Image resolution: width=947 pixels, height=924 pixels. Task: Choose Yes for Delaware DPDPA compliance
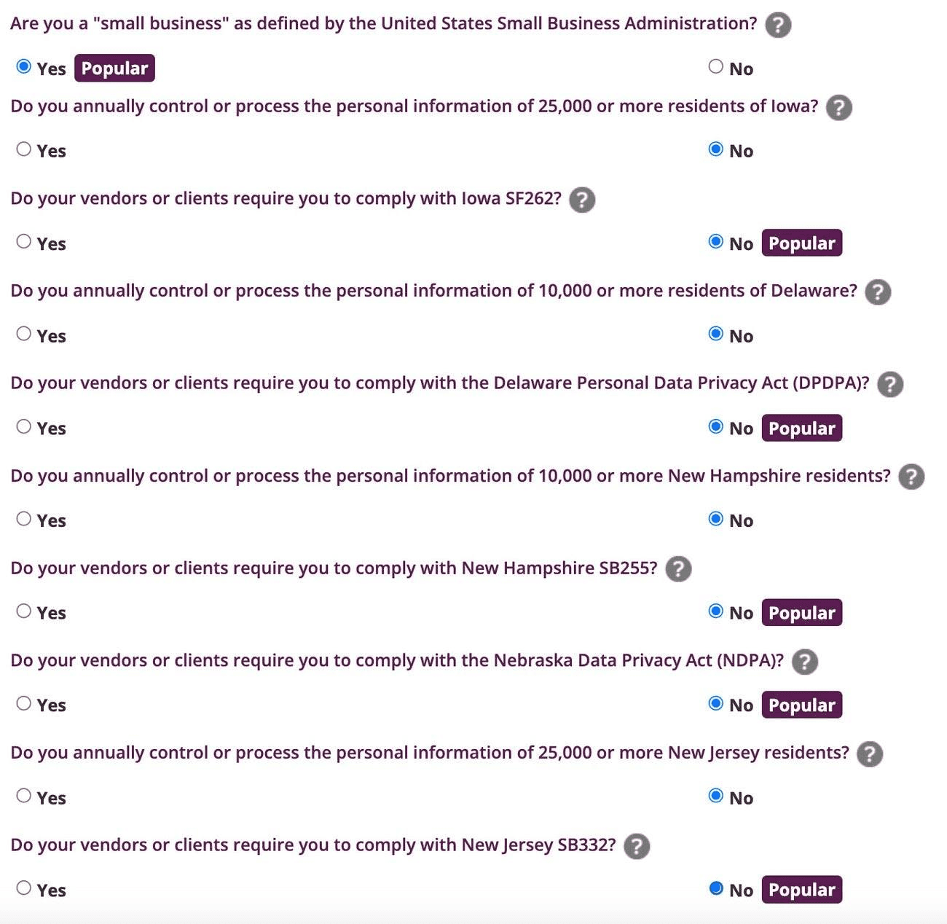[24, 427]
